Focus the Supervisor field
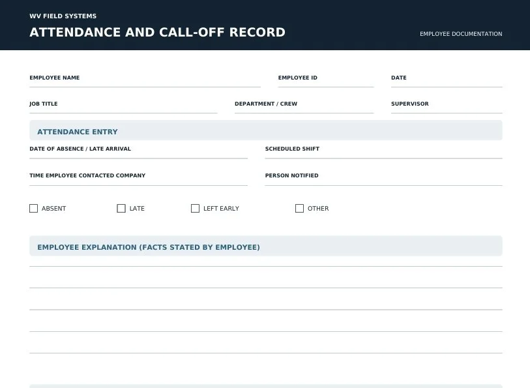530x388 pixels. (447, 107)
